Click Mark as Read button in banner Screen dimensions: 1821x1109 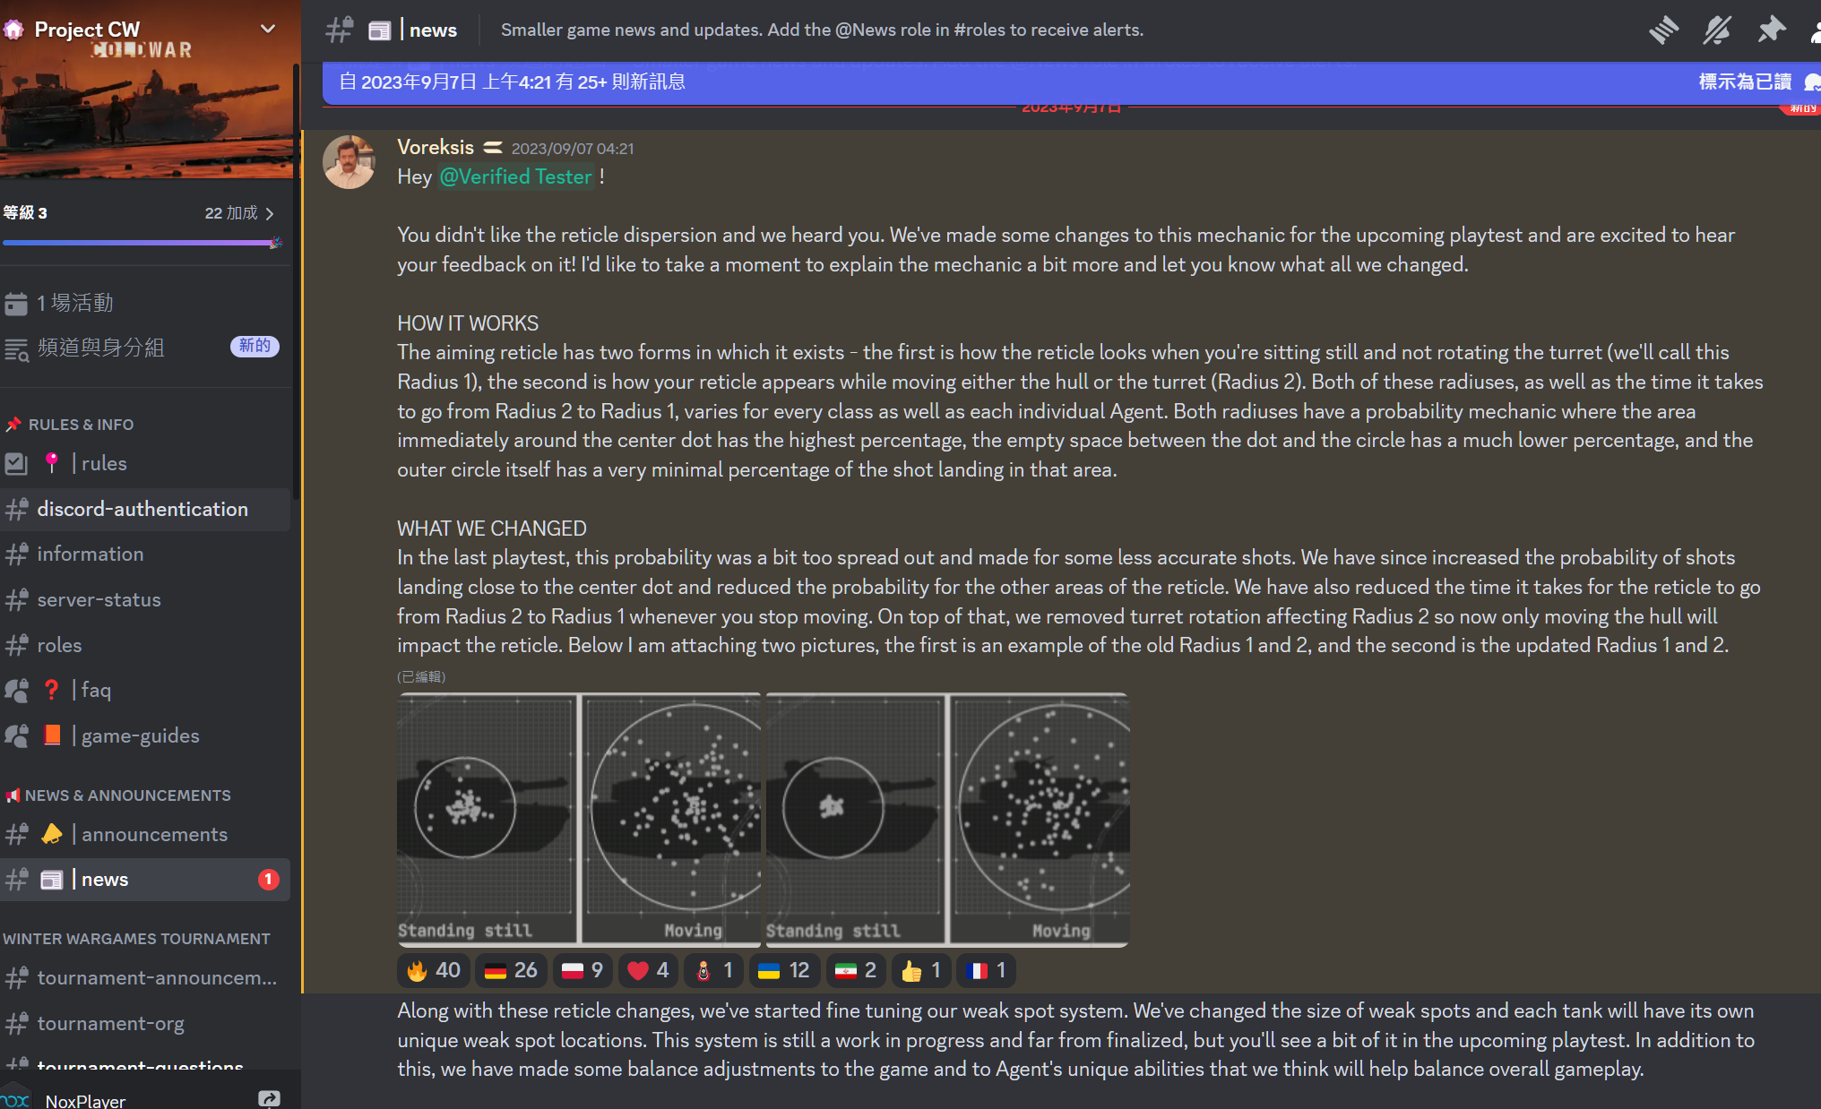point(1744,82)
